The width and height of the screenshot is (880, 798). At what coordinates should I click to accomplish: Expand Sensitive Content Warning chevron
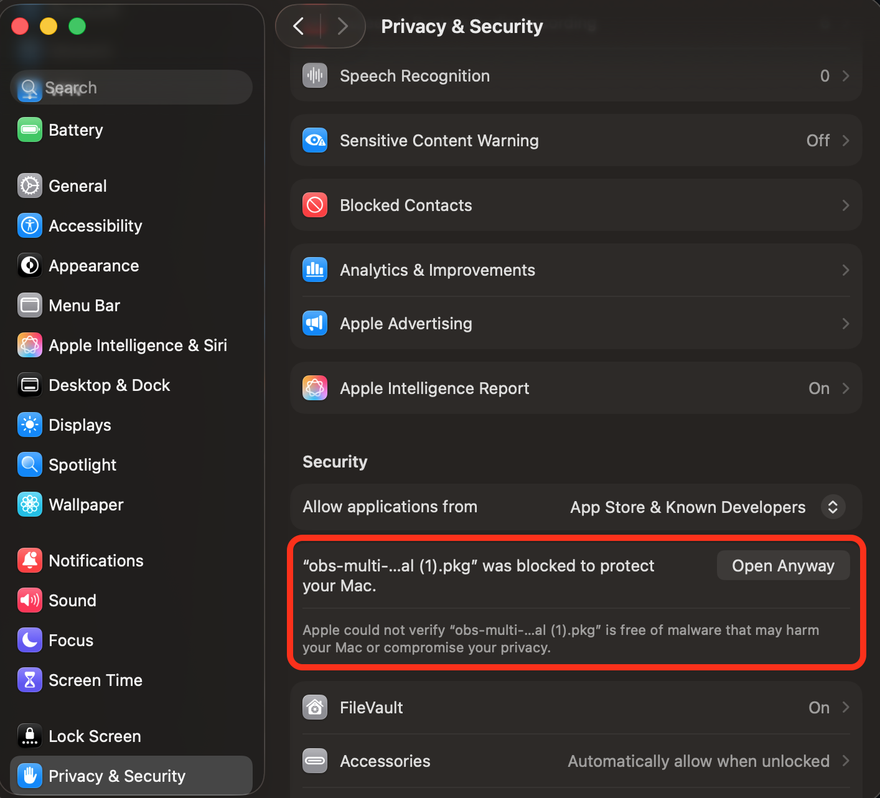[x=845, y=141]
